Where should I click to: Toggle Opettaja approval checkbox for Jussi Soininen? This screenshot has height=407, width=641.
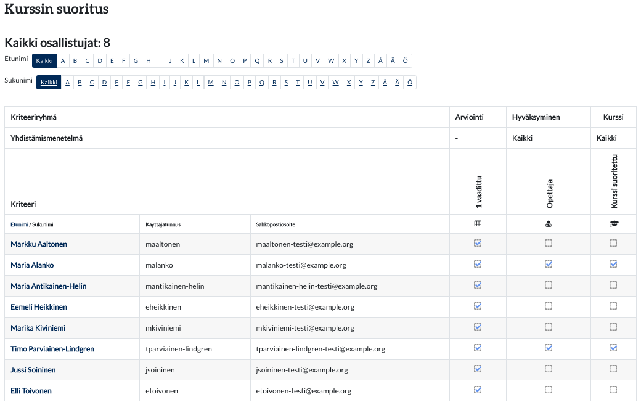click(x=549, y=369)
